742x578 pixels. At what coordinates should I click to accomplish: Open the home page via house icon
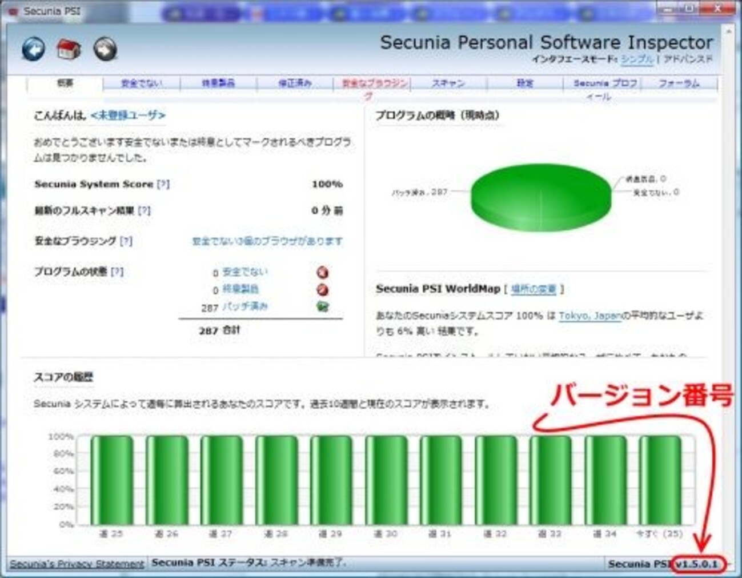69,49
